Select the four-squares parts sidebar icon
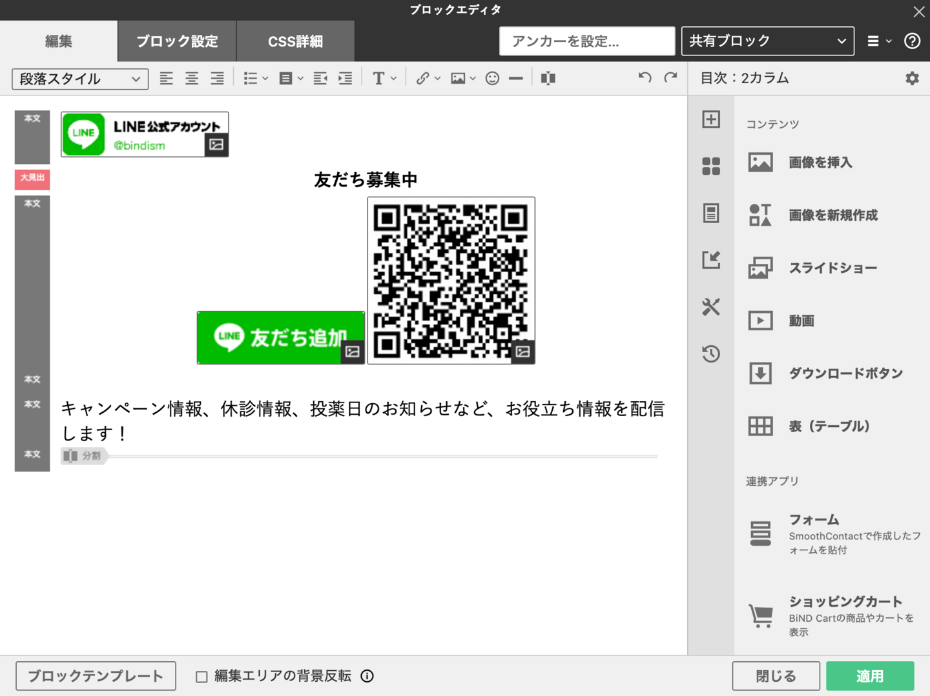 (x=711, y=166)
